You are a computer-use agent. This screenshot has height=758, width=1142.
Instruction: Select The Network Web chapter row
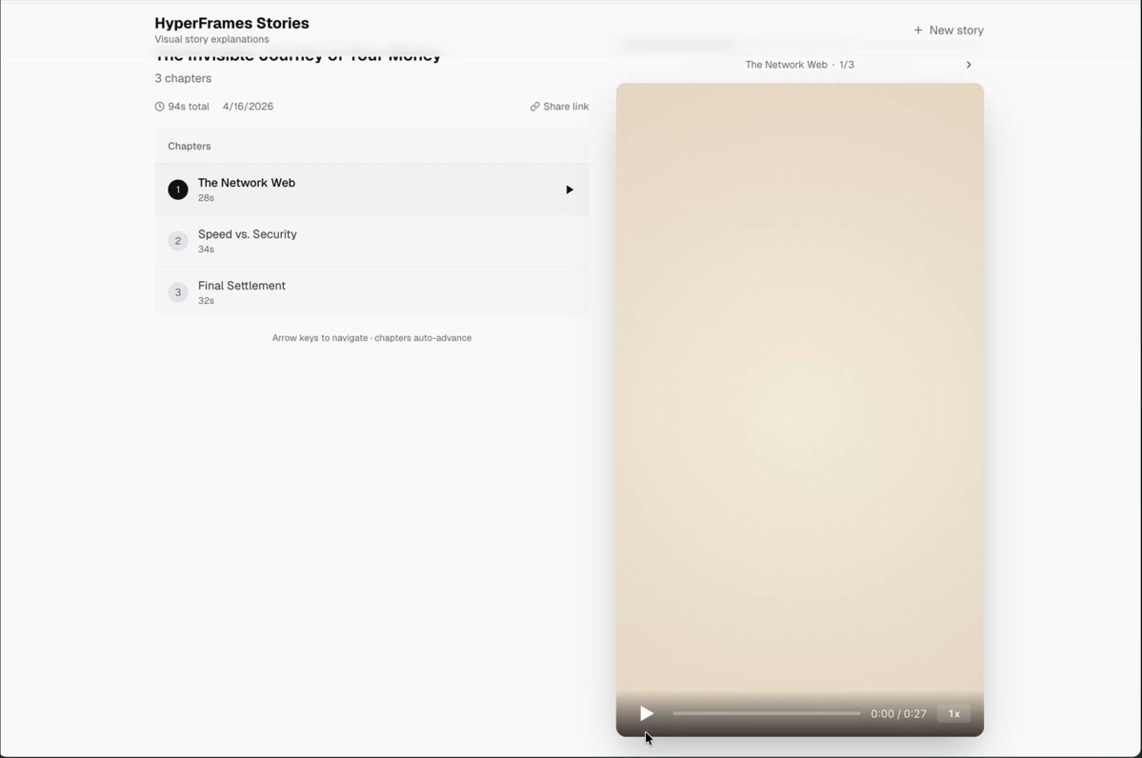(371, 190)
